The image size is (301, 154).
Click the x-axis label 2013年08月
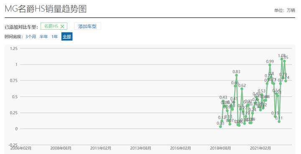tap(140, 148)
